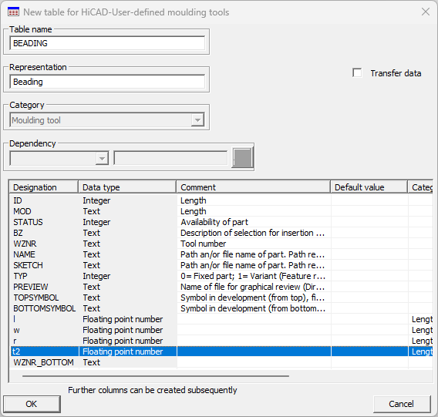The height and width of the screenshot is (417, 438).
Task: Select the STATUS row in table
Action: tap(221, 222)
